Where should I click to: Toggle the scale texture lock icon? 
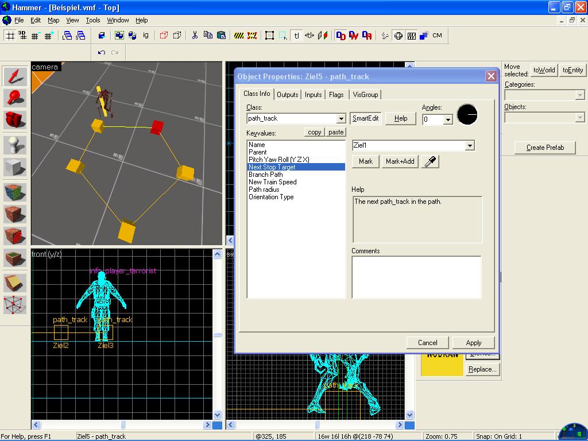(309, 36)
